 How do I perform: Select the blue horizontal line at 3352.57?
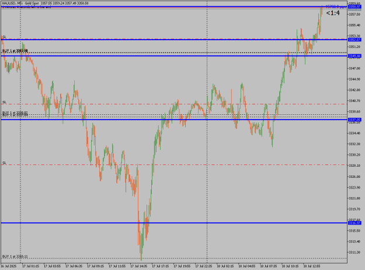coord(174,40)
